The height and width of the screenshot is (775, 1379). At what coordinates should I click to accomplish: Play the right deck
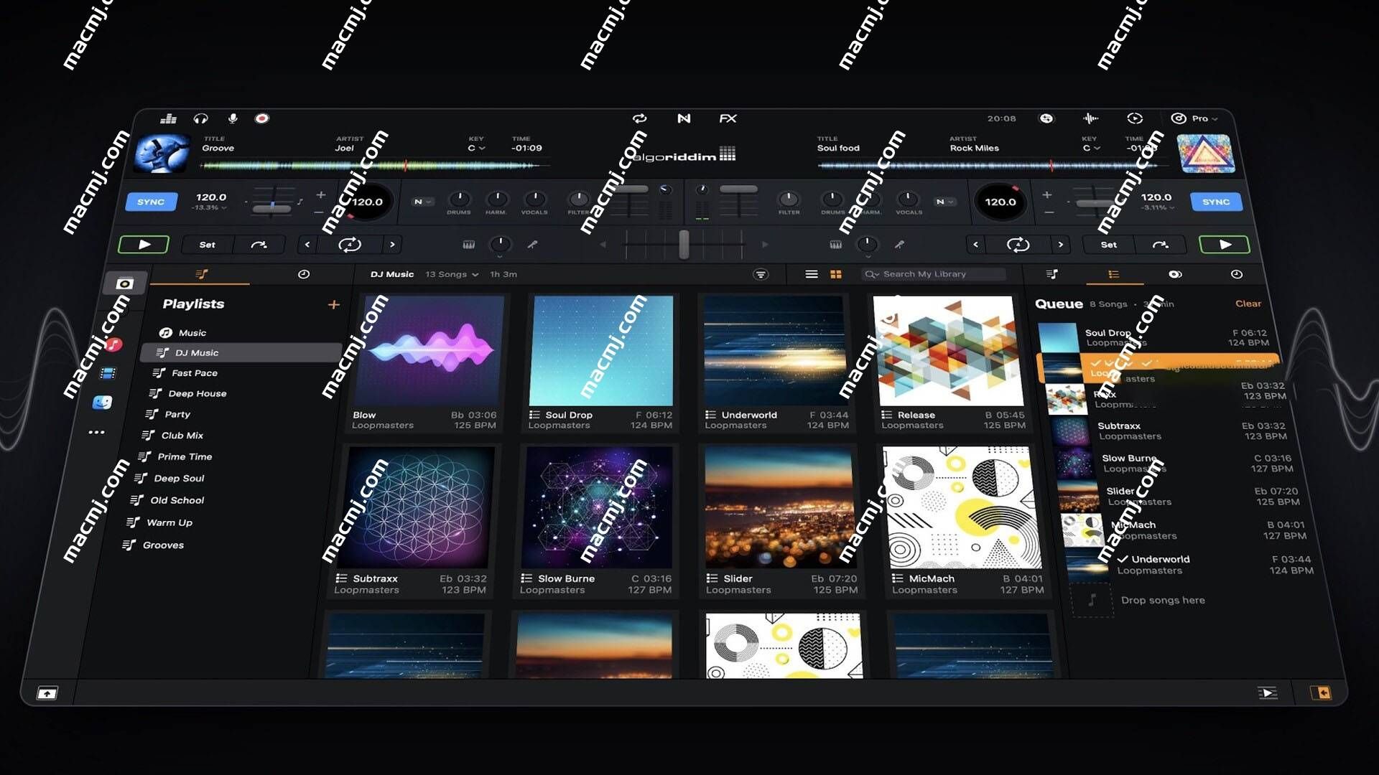pos(1225,245)
